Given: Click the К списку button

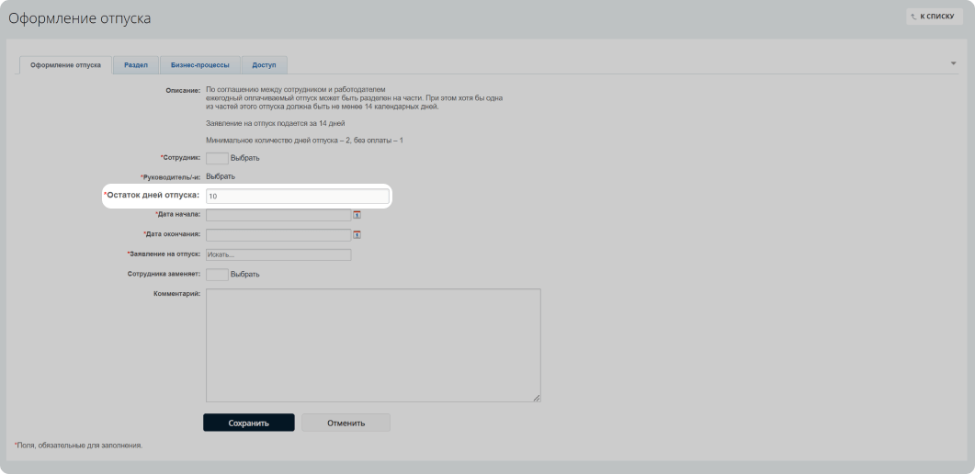Looking at the screenshot, I should (934, 17).
